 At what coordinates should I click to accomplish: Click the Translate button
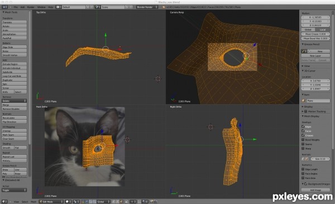point(15,22)
